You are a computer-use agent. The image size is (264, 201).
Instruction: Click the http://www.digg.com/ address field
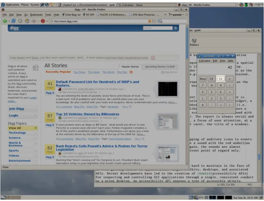pyautogui.click(x=98, y=21)
